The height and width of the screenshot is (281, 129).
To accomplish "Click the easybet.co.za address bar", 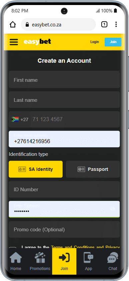I will coord(58,24).
